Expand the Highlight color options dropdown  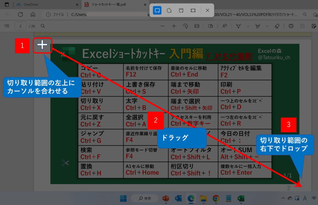point(267,26)
